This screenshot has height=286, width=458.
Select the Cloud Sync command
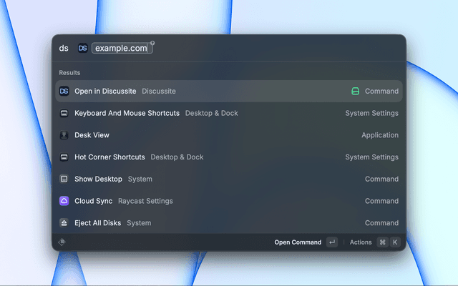click(x=229, y=201)
